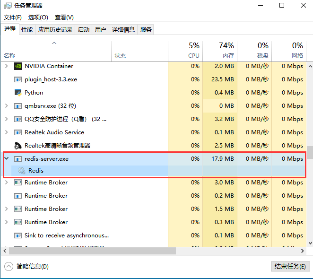Viewport: 313px width, 279px height.
Task: Open the 文件(F) menu
Action: click(13, 17)
